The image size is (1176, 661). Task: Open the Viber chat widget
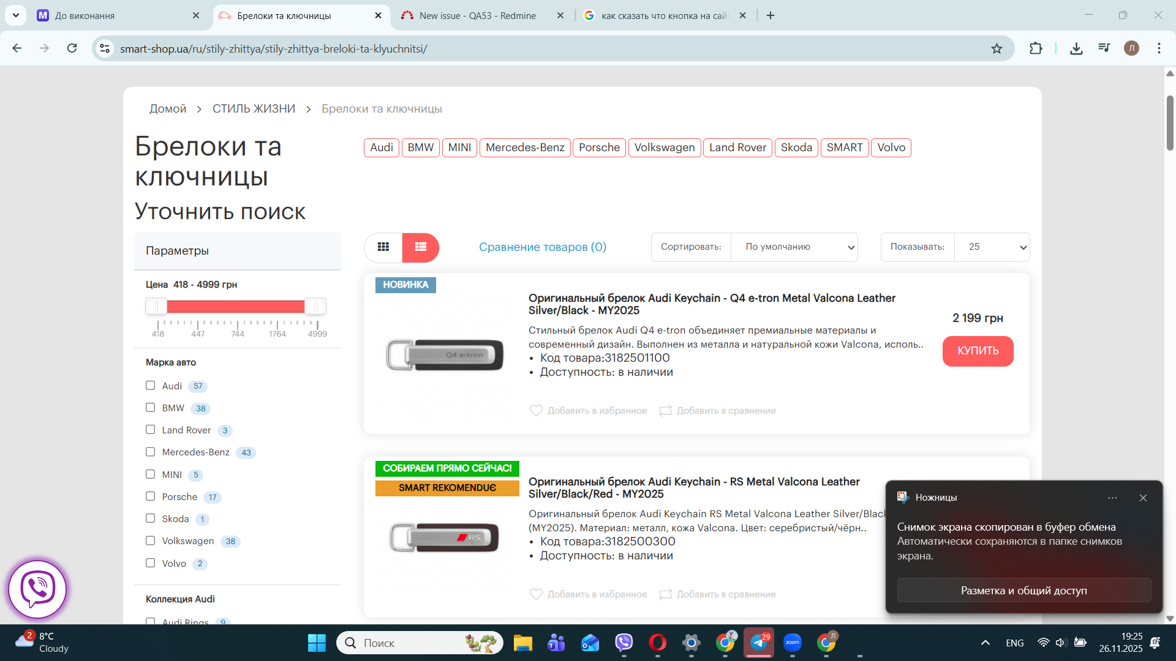[37, 589]
